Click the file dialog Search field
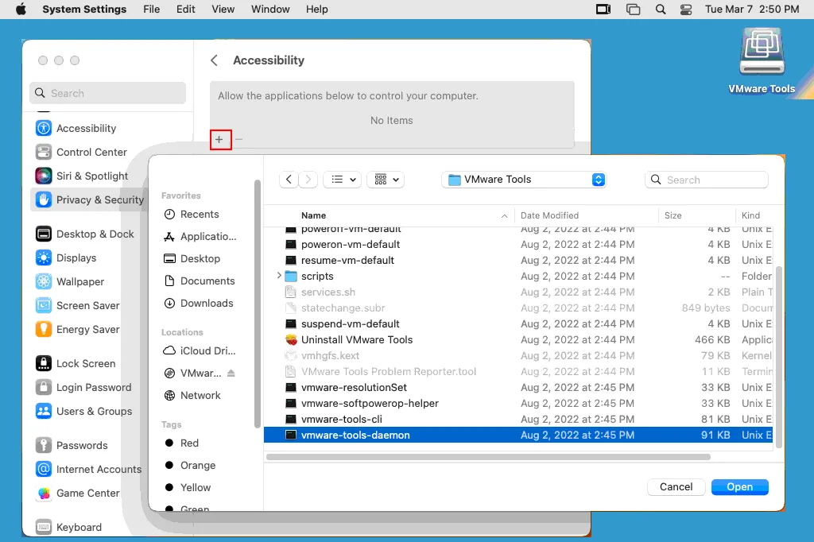814x542 pixels. pos(707,180)
